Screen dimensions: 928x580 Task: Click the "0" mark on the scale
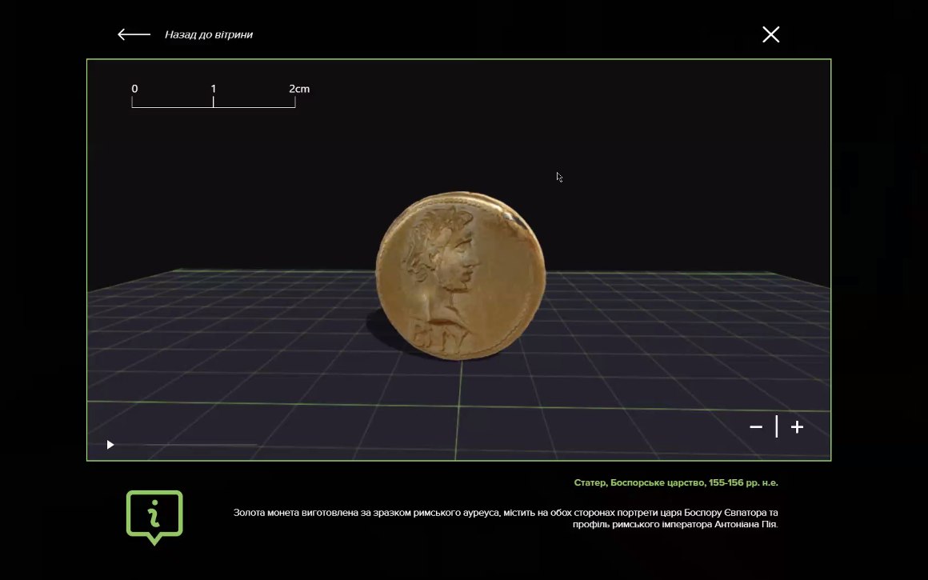pyautogui.click(x=134, y=89)
